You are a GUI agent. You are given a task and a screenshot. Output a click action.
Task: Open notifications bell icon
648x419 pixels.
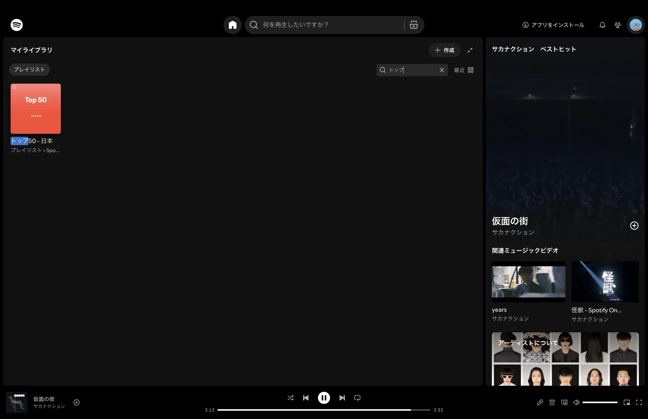(x=602, y=25)
